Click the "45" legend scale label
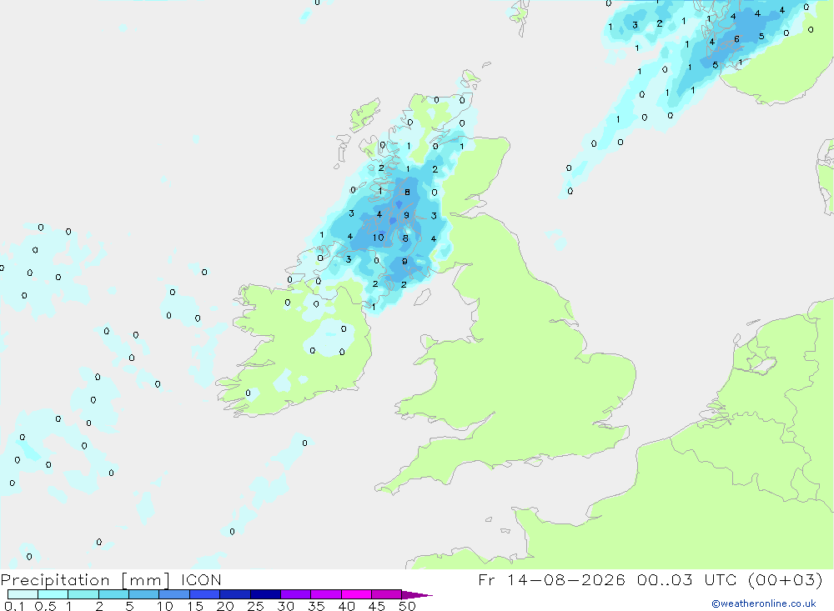The width and height of the screenshot is (834, 611). [x=377, y=606]
